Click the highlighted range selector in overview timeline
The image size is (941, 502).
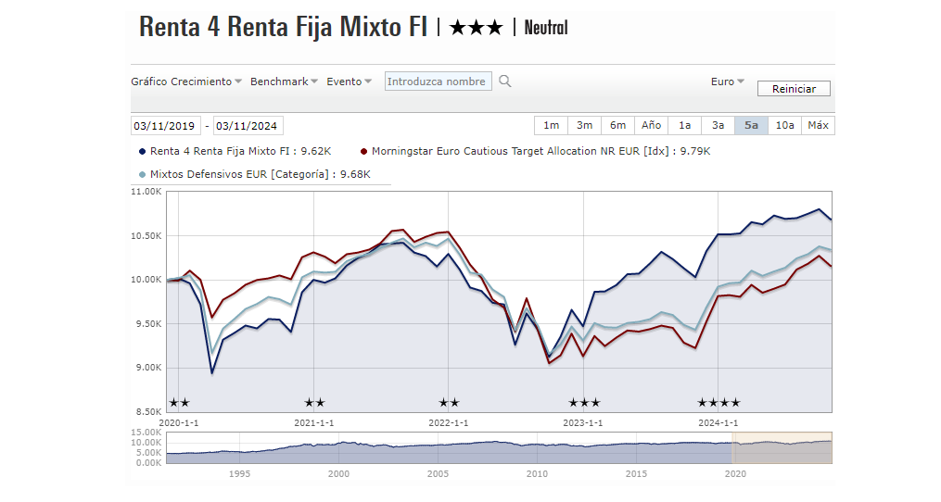[782, 447]
